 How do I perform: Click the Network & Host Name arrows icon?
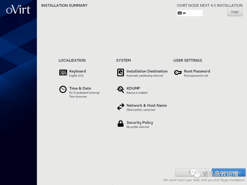(x=121, y=107)
